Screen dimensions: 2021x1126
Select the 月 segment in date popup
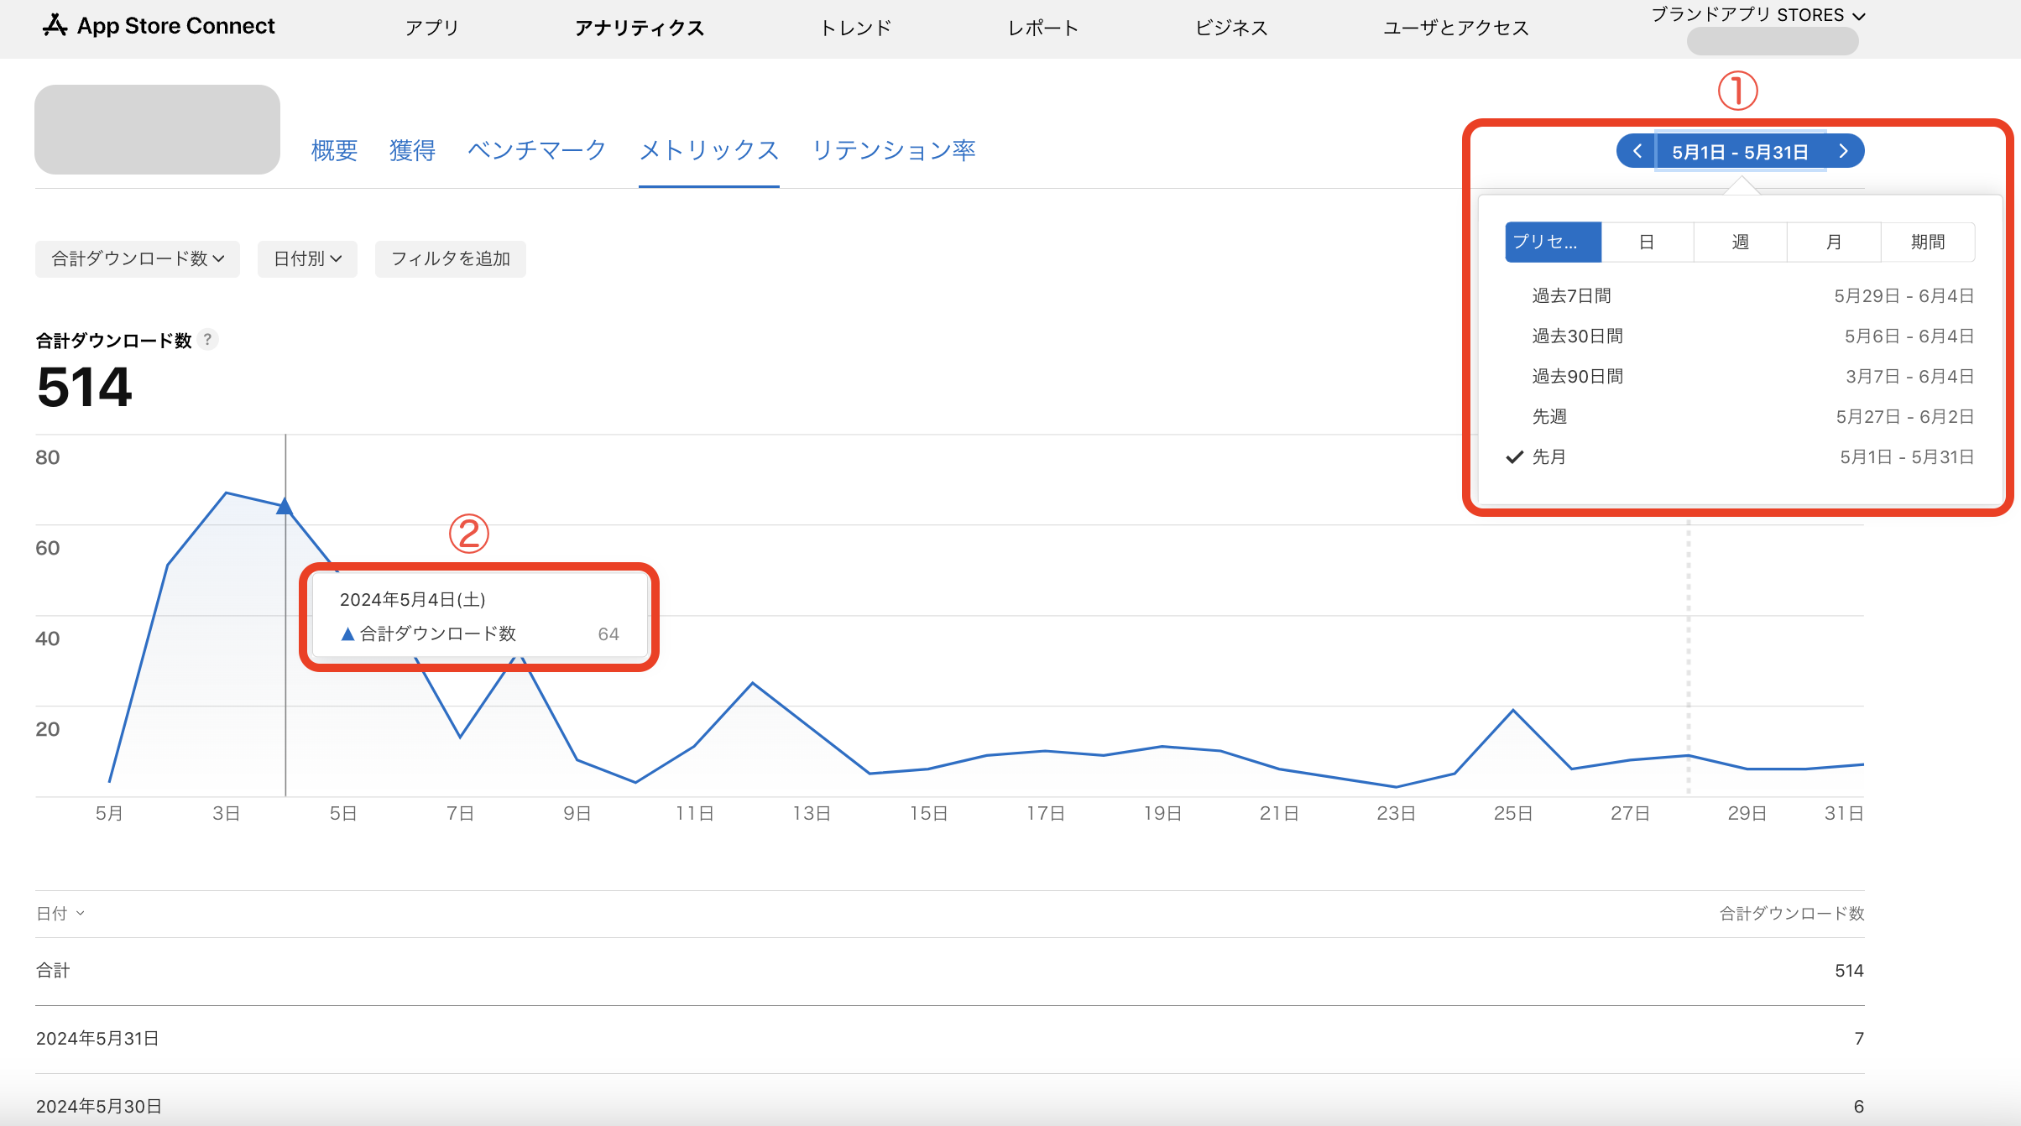click(1834, 242)
